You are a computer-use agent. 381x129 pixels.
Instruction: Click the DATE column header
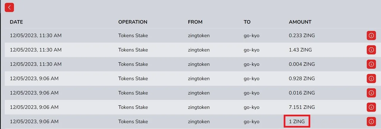click(16, 22)
